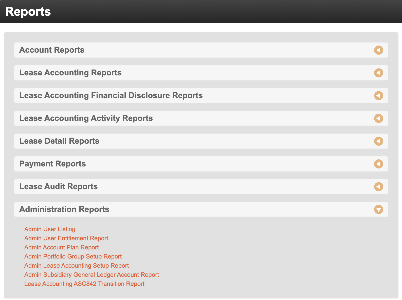
Task: Open the Admin Account Plan Report
Action: point(61,247)
